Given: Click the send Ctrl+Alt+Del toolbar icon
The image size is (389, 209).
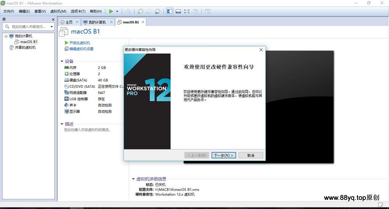Looking at the screenshot, I should [128, 11].
